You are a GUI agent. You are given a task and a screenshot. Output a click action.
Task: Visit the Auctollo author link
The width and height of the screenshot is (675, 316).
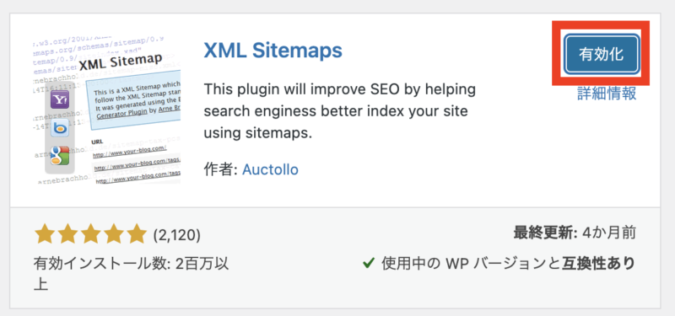tap(270, 169)
